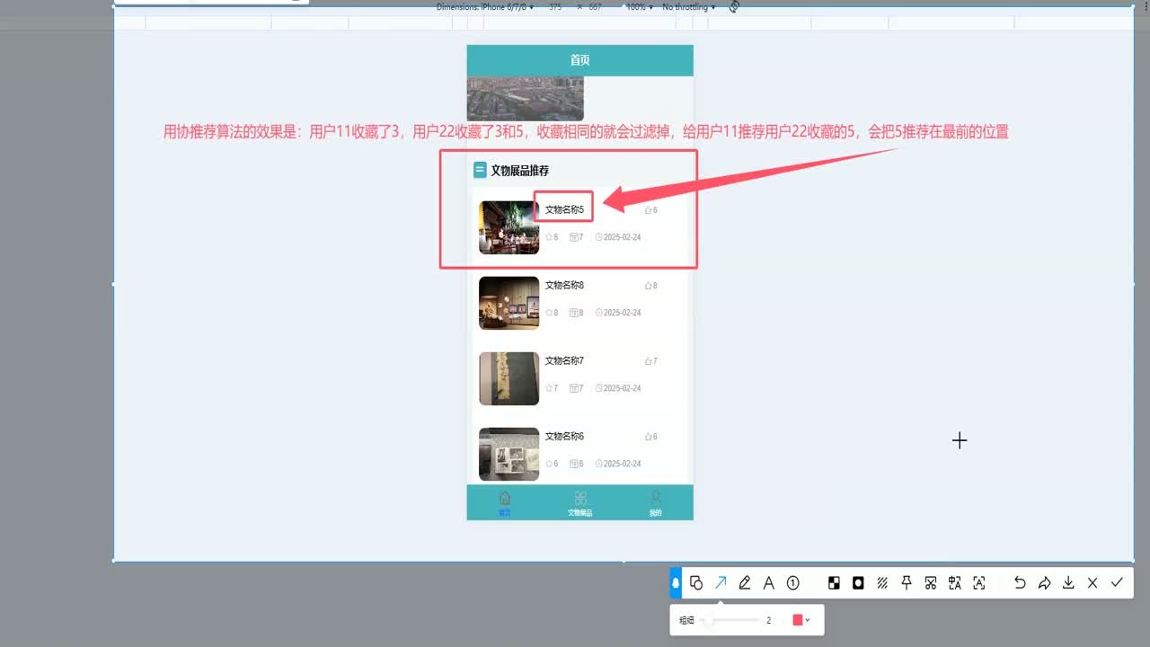Select the numbered step marker tool

[793, 583]
